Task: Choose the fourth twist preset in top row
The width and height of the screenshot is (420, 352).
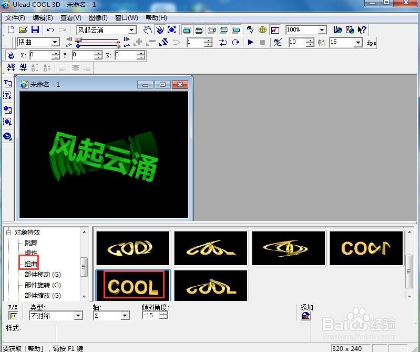Action: (366, 248)
